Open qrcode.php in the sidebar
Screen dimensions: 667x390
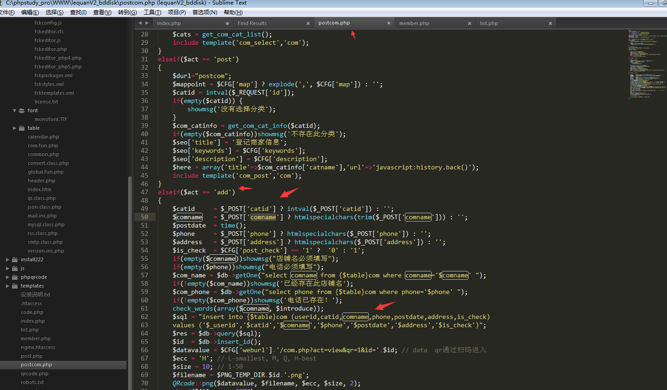point(35,374)
